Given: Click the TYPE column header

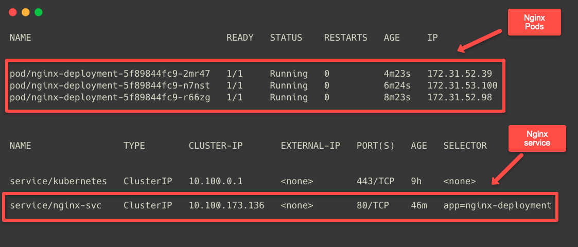Looking at the screenshot, I should 134,146.
